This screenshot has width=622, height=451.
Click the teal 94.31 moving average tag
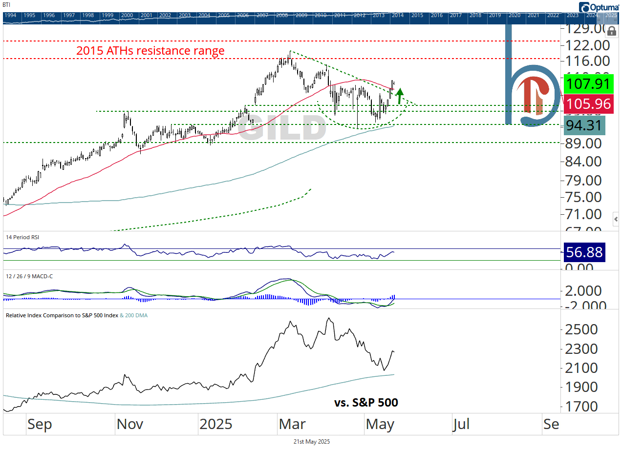[x=584, y=126]
